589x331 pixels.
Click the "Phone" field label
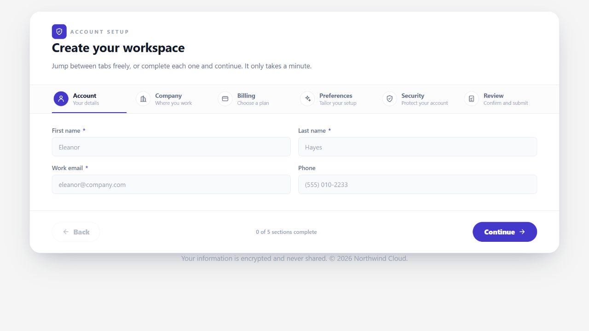coord(307,168)
